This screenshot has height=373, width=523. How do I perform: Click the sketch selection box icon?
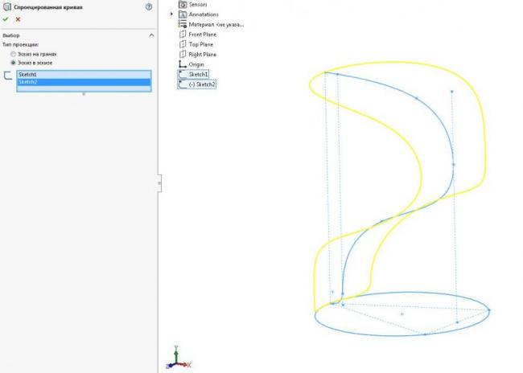pos(8,76)
